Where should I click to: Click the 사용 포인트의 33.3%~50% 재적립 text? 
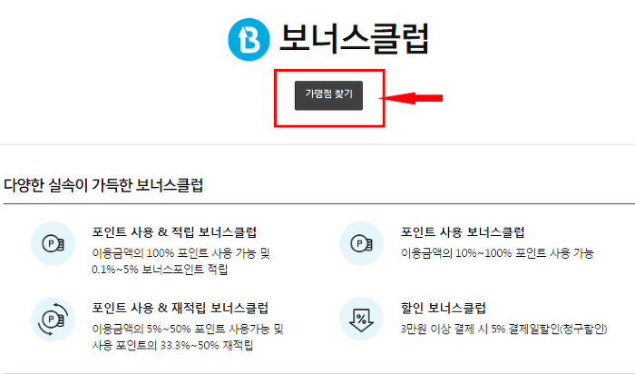click(x=172, y=345)
